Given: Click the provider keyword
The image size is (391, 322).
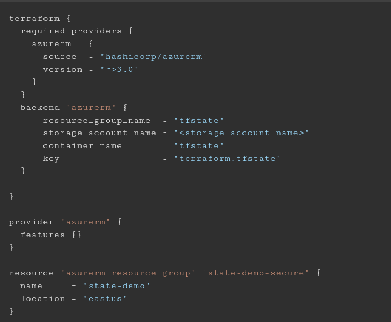Looking at the screenshot, I should click(x=32, y=222).
